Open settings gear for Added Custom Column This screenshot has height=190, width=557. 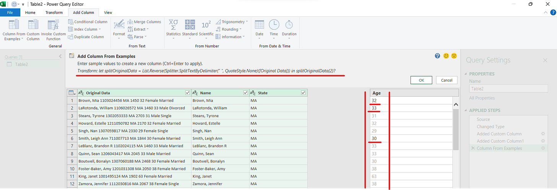tap(542, 134)
